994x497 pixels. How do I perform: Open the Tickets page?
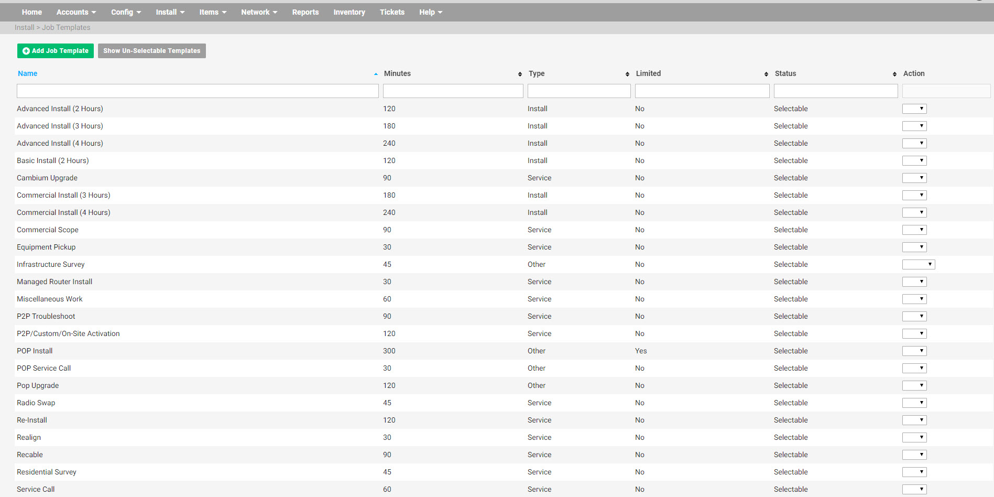pyautogui.click(x=392, y=12)
